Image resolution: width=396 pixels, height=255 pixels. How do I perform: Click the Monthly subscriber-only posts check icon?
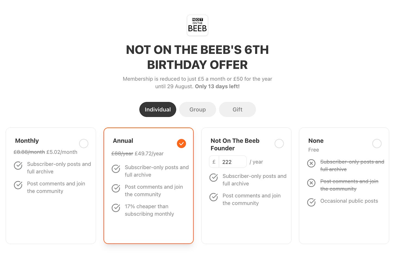click(18, 165)
